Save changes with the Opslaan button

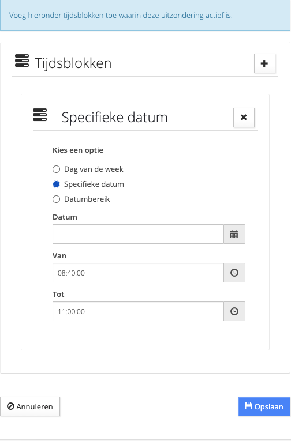click(264, 406)
